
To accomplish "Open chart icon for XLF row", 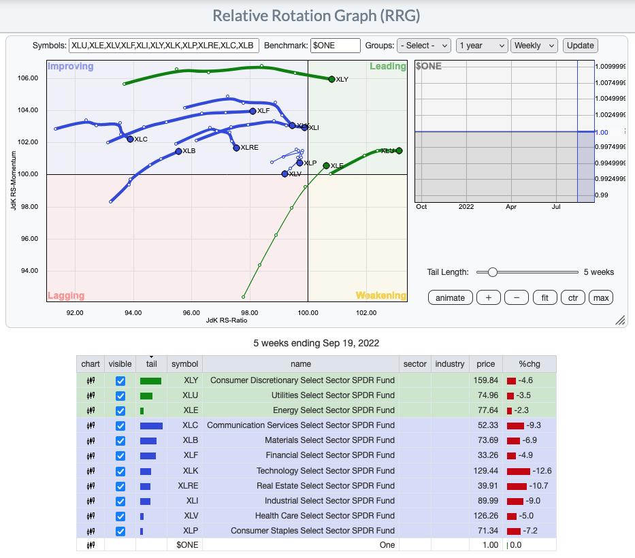I will 91,455.
